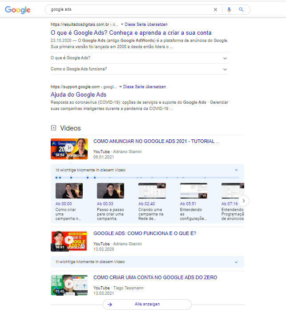Click 'Entendendo as configuraçõe...' moment caption
Image resolution: width=286 pixels, height=317 pixels.
click(193, 214)
